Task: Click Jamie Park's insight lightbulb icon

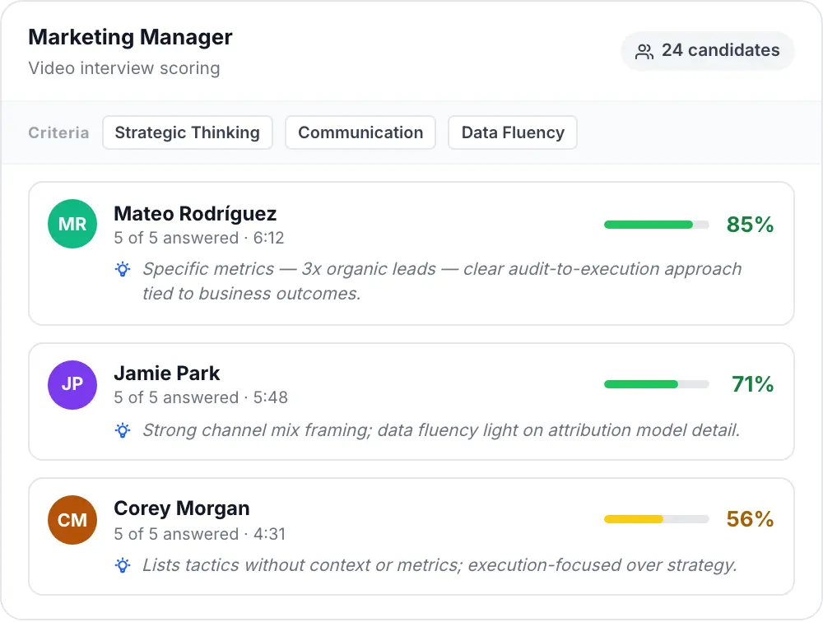Action: pos(122,429)
